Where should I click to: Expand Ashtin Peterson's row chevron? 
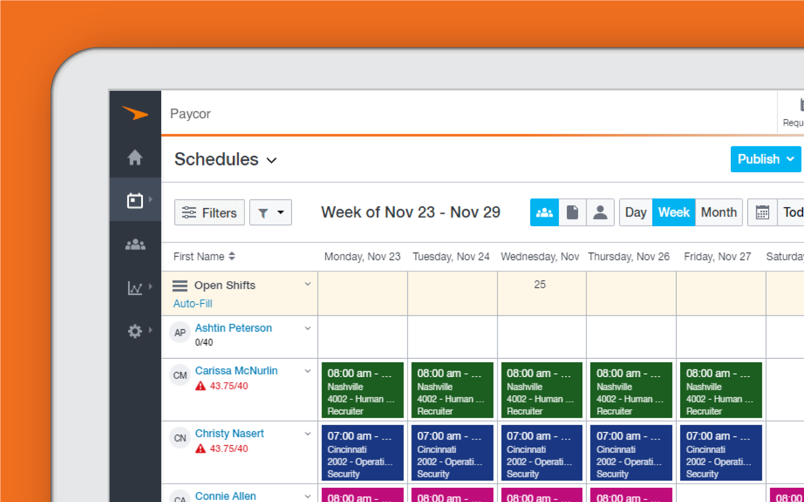click(x=308, y=328)
